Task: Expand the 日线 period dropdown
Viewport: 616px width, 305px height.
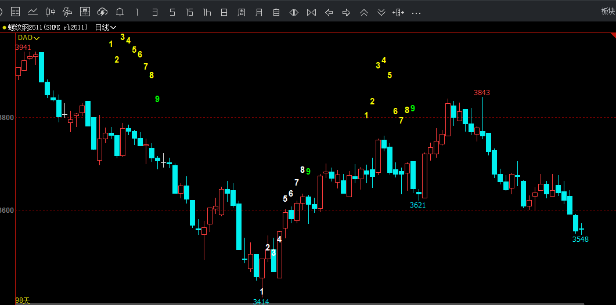Action: tap(106, 27)
